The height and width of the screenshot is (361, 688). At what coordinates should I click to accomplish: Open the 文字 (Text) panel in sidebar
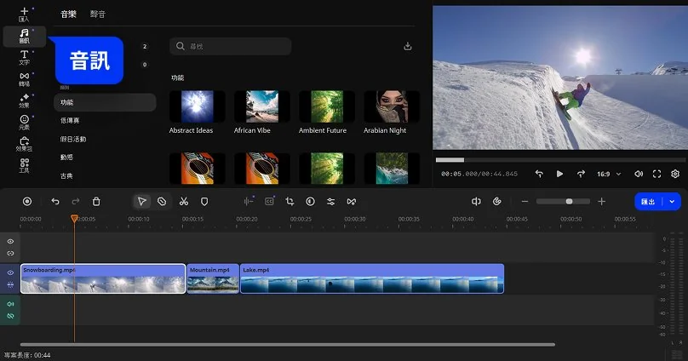(x=24, y=57)
